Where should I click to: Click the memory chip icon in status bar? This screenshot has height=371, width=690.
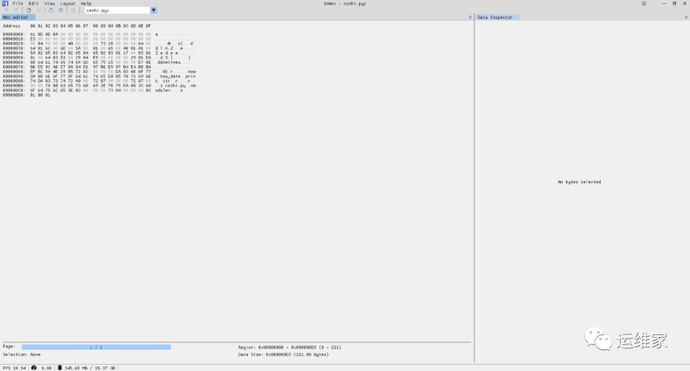coord(59,367)
